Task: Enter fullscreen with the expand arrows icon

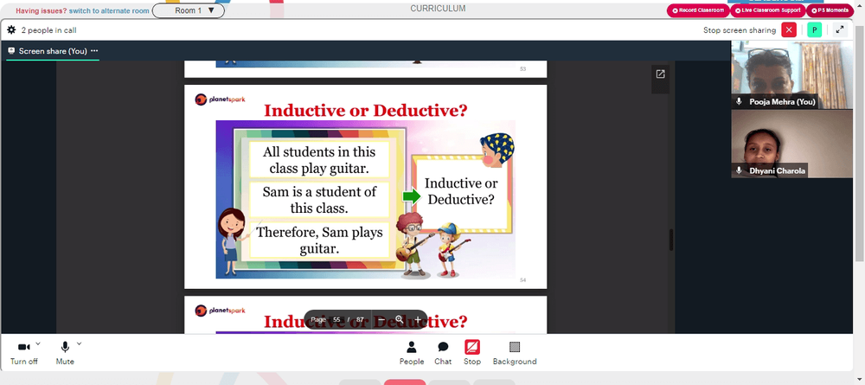Action: (840, 29)
